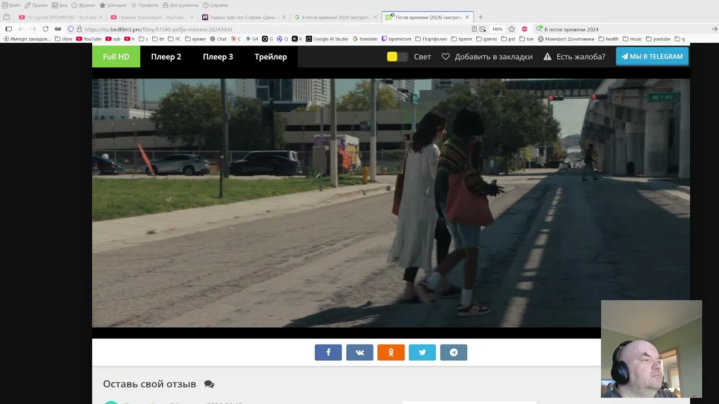Select the Full HD player tab
Screen dimensions: 719x404
(x=116, y=57)
